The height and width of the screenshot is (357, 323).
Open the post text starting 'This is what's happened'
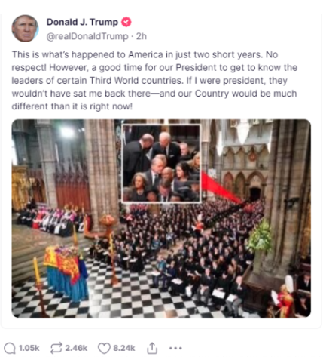point(154,81)
